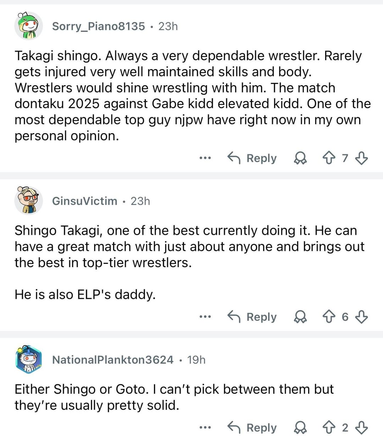Viewport: 383px width, 436px height.
Task: Upvote GinsuVictim's comment
Action: tap(329, 317)
